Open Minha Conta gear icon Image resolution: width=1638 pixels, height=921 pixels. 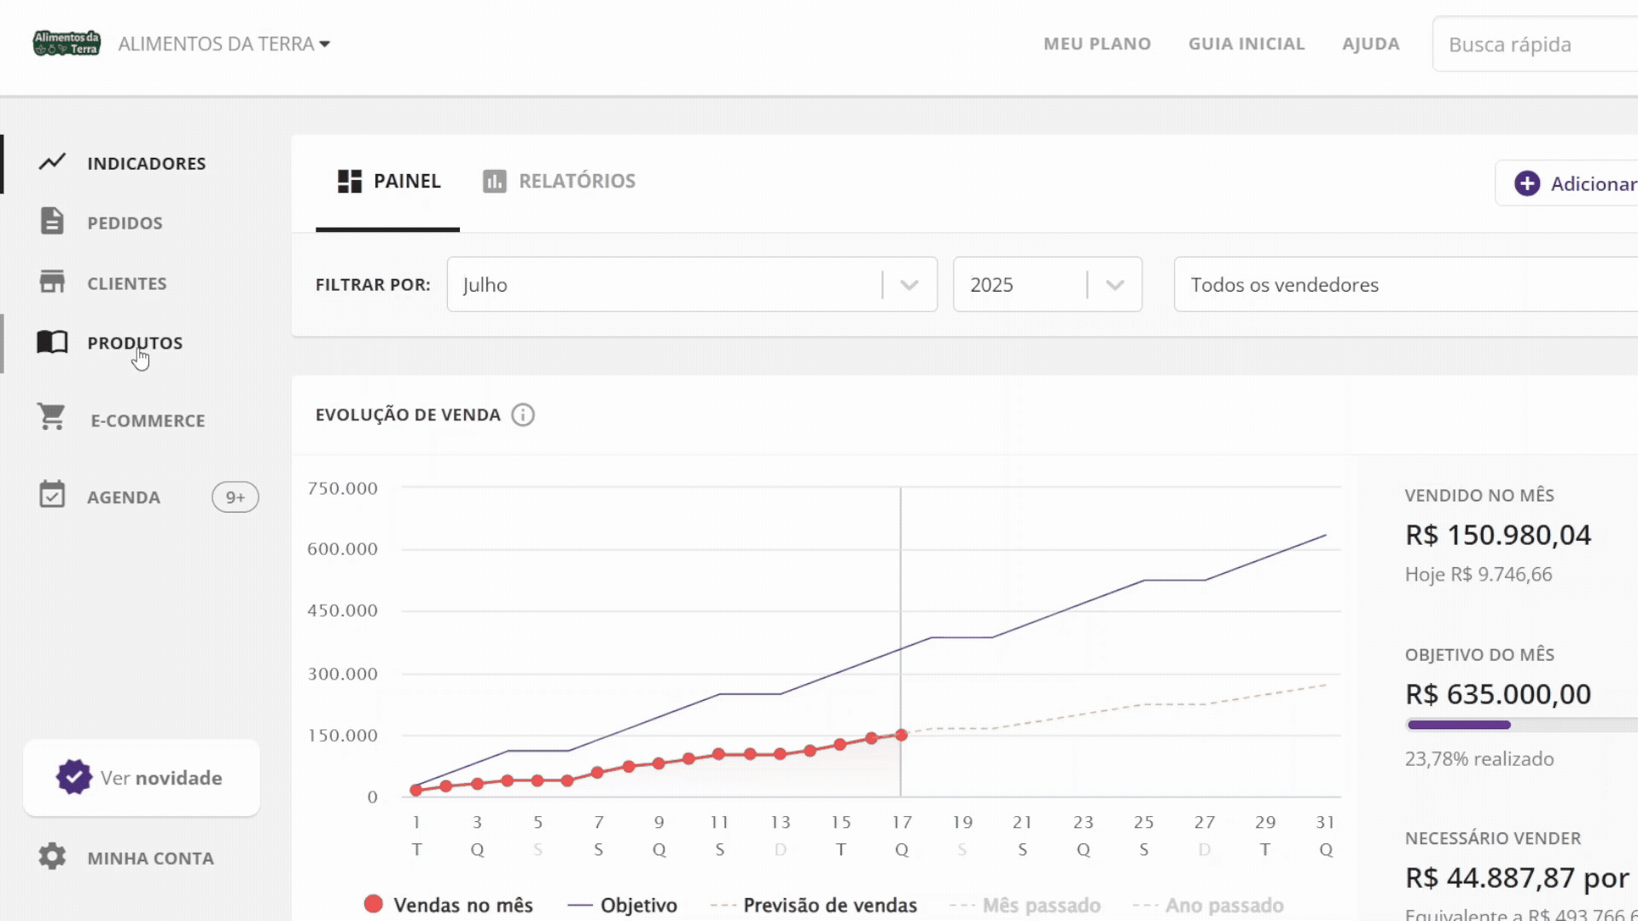tap(52, 856)
